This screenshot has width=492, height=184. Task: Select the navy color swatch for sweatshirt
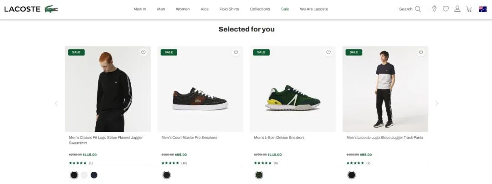coord(94,175)
